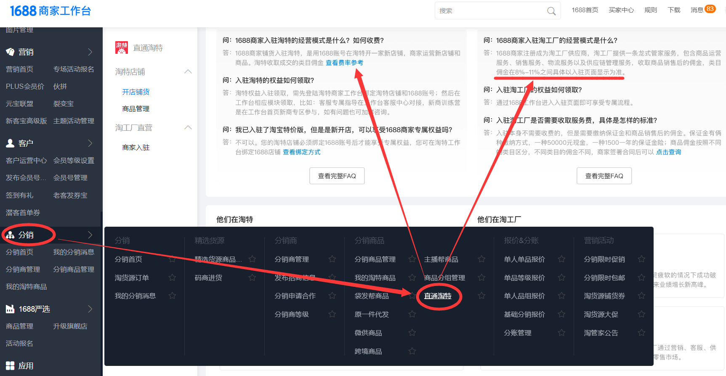Star the 分销商管理 menu entry
This screenshot has height=376, width=726.
332,259
